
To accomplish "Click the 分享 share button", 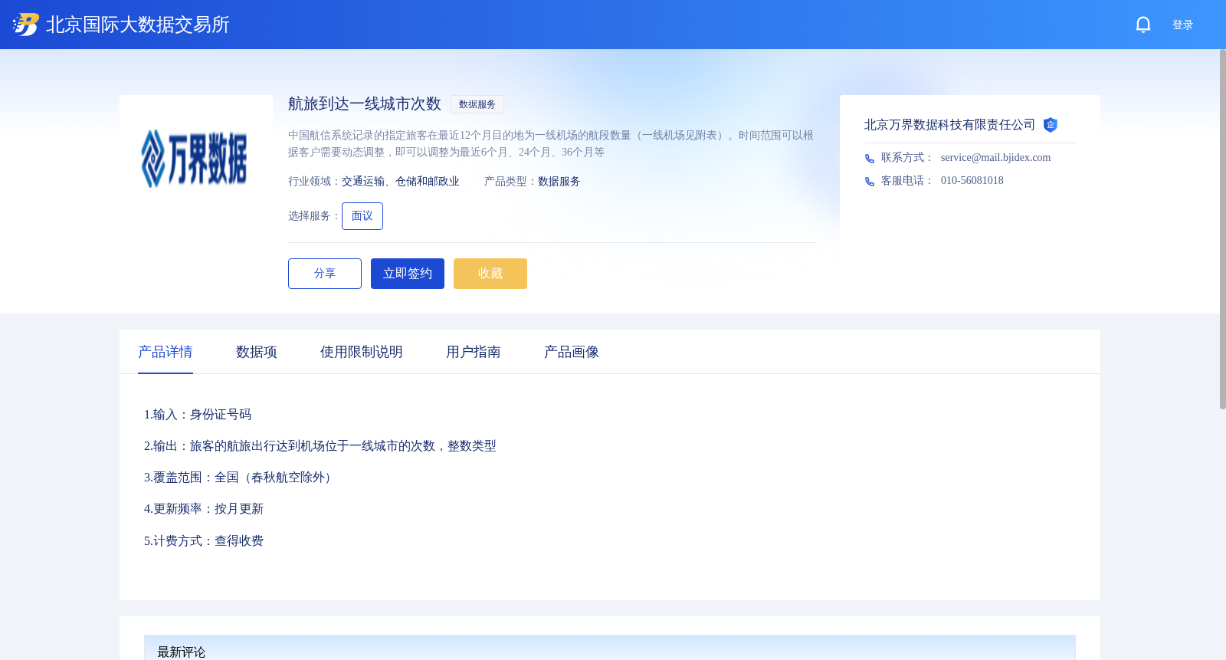I will coord(325,274).
